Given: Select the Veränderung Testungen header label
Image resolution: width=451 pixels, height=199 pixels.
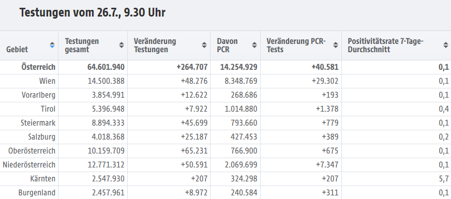Looking at the screenshot, I should pyautogui.click(x=155, y=45).
